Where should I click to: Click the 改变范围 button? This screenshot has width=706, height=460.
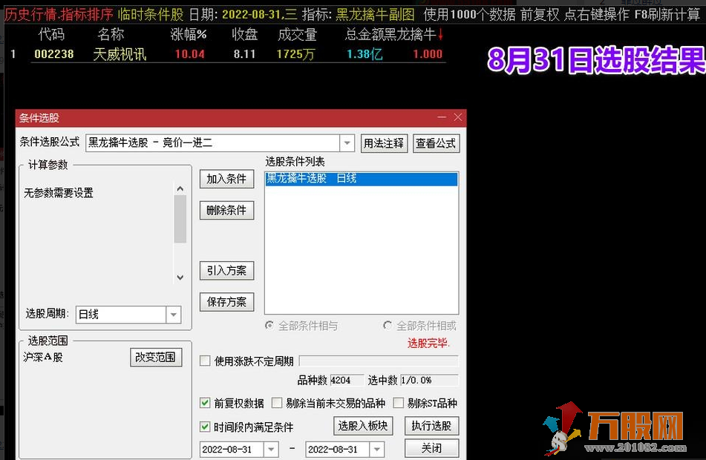click(x=156, y=357)
